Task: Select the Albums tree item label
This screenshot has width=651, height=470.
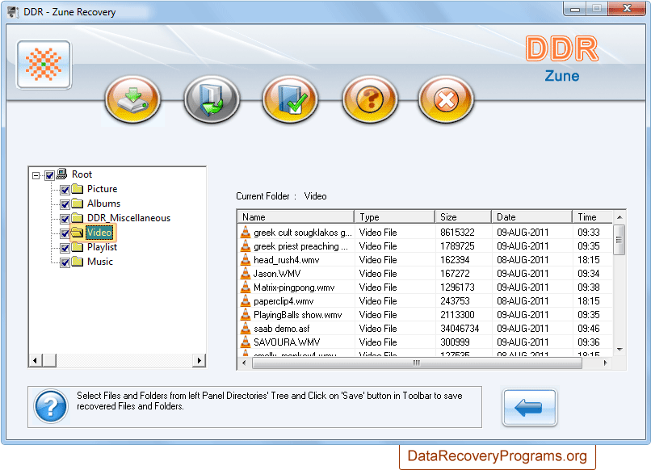Action: click(104, 204)
